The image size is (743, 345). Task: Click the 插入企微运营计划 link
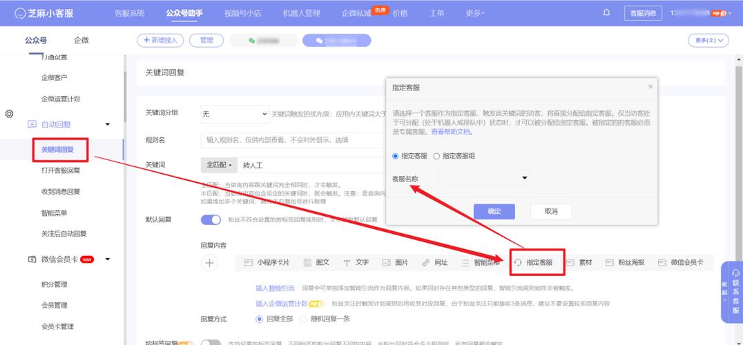click(282, 304)
